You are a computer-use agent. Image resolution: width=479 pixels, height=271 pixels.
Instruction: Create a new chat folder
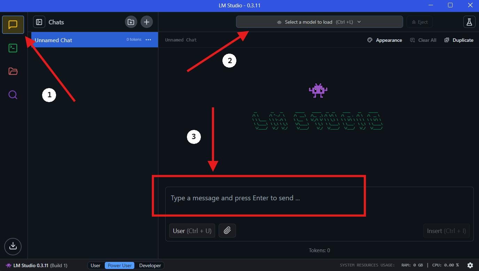click(131, 22)
